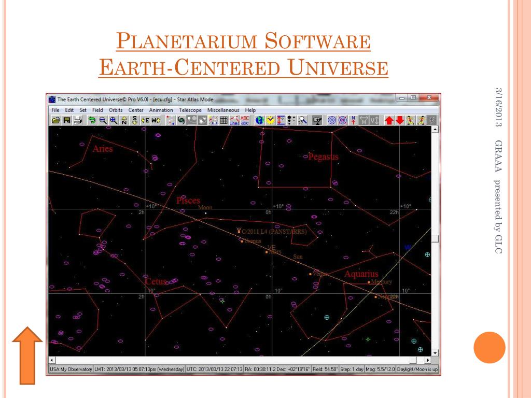Open the Animation menu
Image resolution: width=531 pixels, height=398 pixels.
161,110
